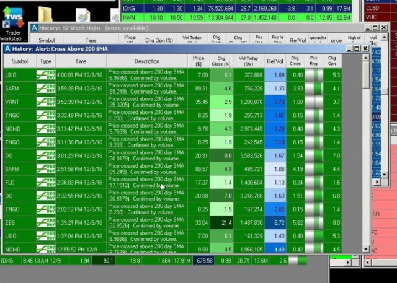Screen dimensions: 397x283
Task: Click the 200 day icon in the SAFM 2:51:58 PM row
Action: point(46,169)
